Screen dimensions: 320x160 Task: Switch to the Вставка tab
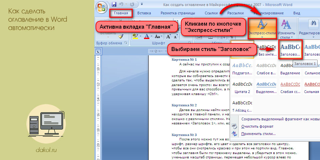(144, 13)
